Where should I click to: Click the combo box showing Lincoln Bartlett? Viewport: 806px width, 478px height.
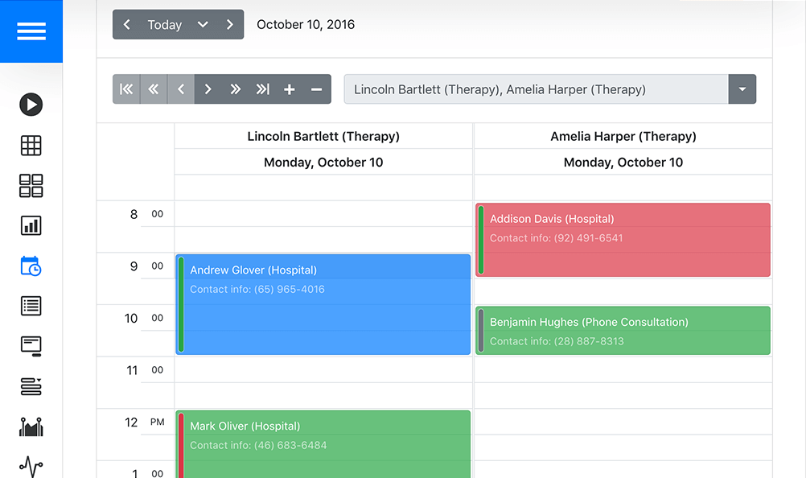coord(531,89)
